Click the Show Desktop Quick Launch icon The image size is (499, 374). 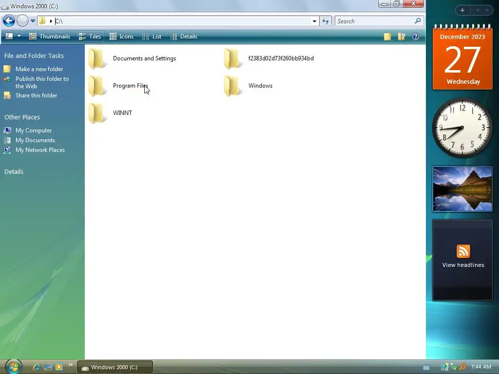click(x=48, y=367)
